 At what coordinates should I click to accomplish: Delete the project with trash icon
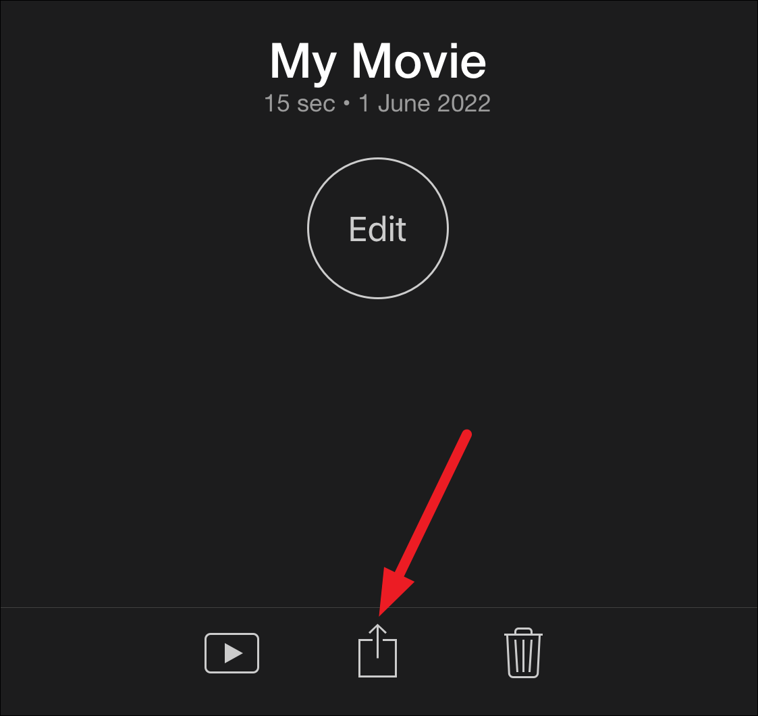coord(523,652)
